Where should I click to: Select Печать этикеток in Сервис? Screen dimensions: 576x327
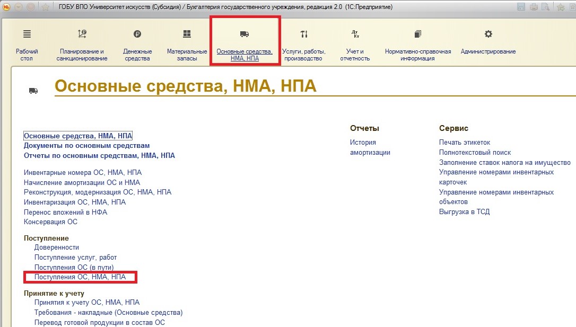[465, 142]
